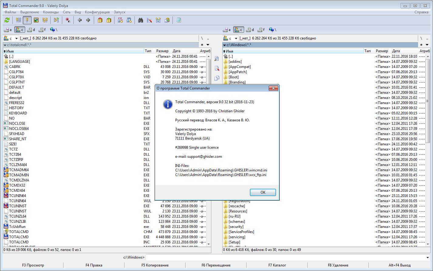433x271 pixels.
Task: Select [LANGUAGE] folder in left panel
Action: (x=105, y=61)
